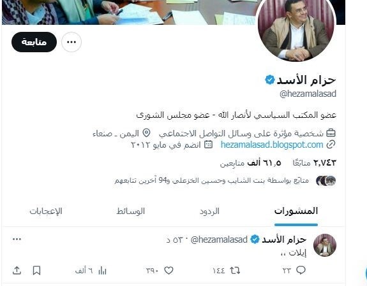Open the tweet's three-dots options menu
The image size is (367, 286).
coord(17,239)
